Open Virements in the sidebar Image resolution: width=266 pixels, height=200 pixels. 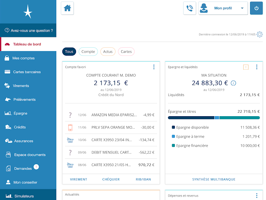(x=21, y=86)
